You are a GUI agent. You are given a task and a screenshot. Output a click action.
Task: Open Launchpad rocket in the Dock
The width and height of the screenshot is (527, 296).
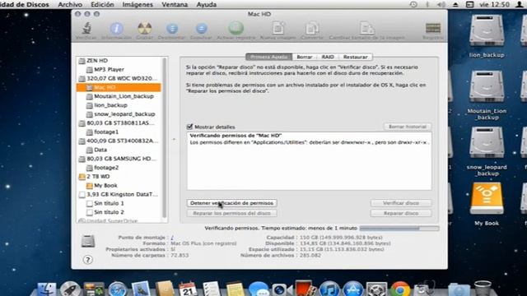[x=70, y=289]
